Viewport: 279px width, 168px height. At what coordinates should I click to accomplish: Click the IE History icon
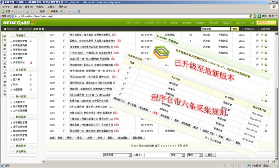point(61,11)
